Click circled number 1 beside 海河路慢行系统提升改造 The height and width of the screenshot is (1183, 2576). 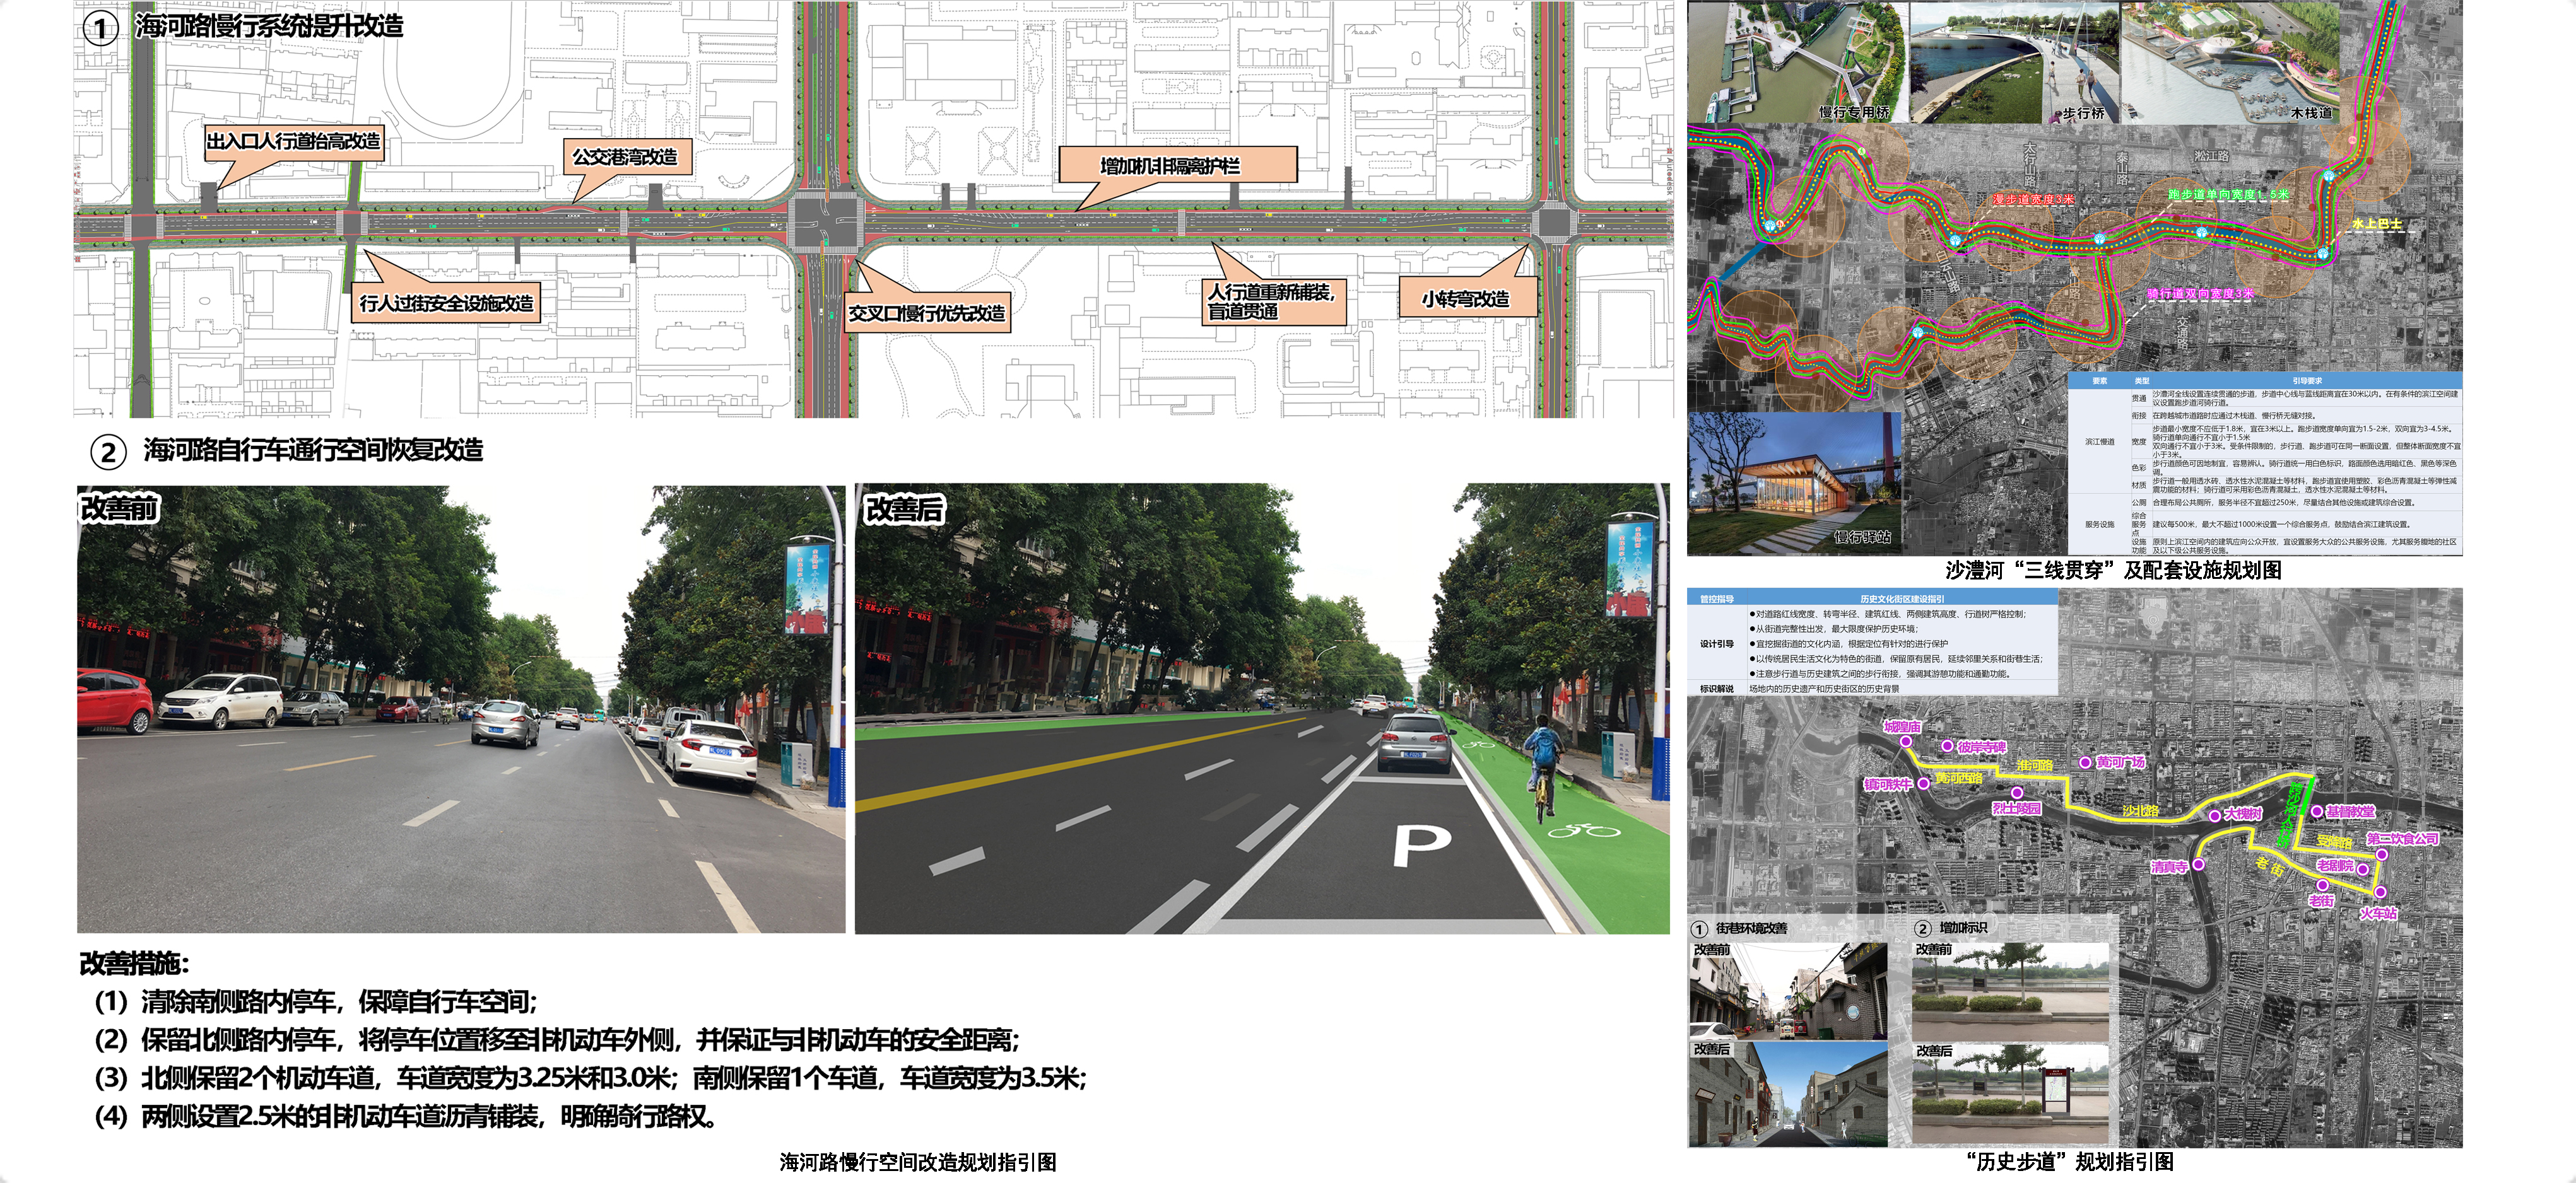click(100, 27)
